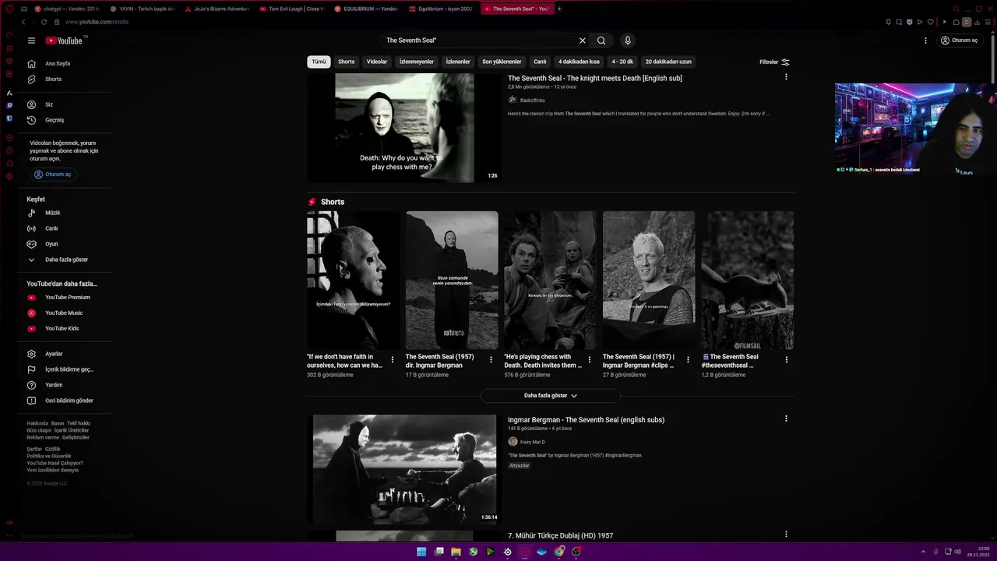Image resolution: width=997 pixels, height=561 pixels.
Task: Open options for 'If we don't have faith' Short
Action: [x=393, y=360]
